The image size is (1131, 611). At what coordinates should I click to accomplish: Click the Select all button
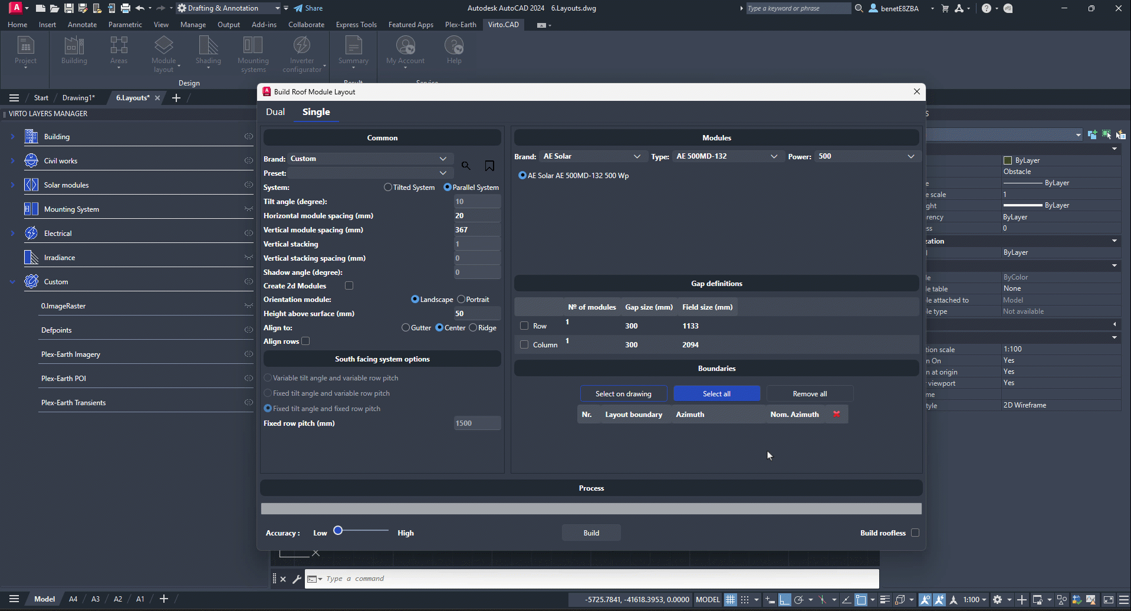[x=716, y=394]
